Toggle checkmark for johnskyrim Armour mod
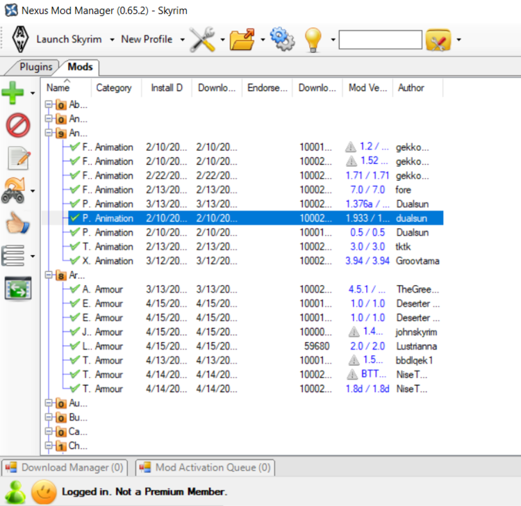Viewport: 521px width, 506px height. tap(75, 331)
